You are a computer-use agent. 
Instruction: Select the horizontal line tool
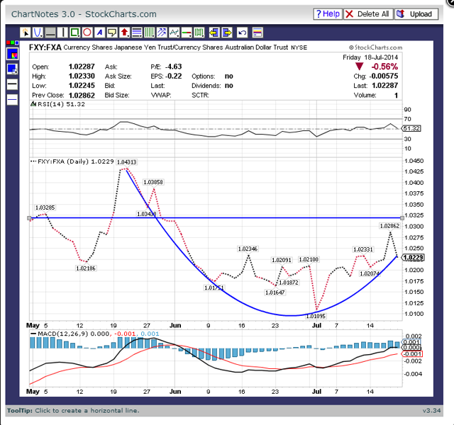pos(50,33)
